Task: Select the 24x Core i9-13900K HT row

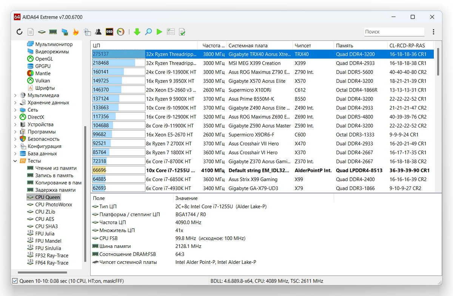Action: [263, 72]
